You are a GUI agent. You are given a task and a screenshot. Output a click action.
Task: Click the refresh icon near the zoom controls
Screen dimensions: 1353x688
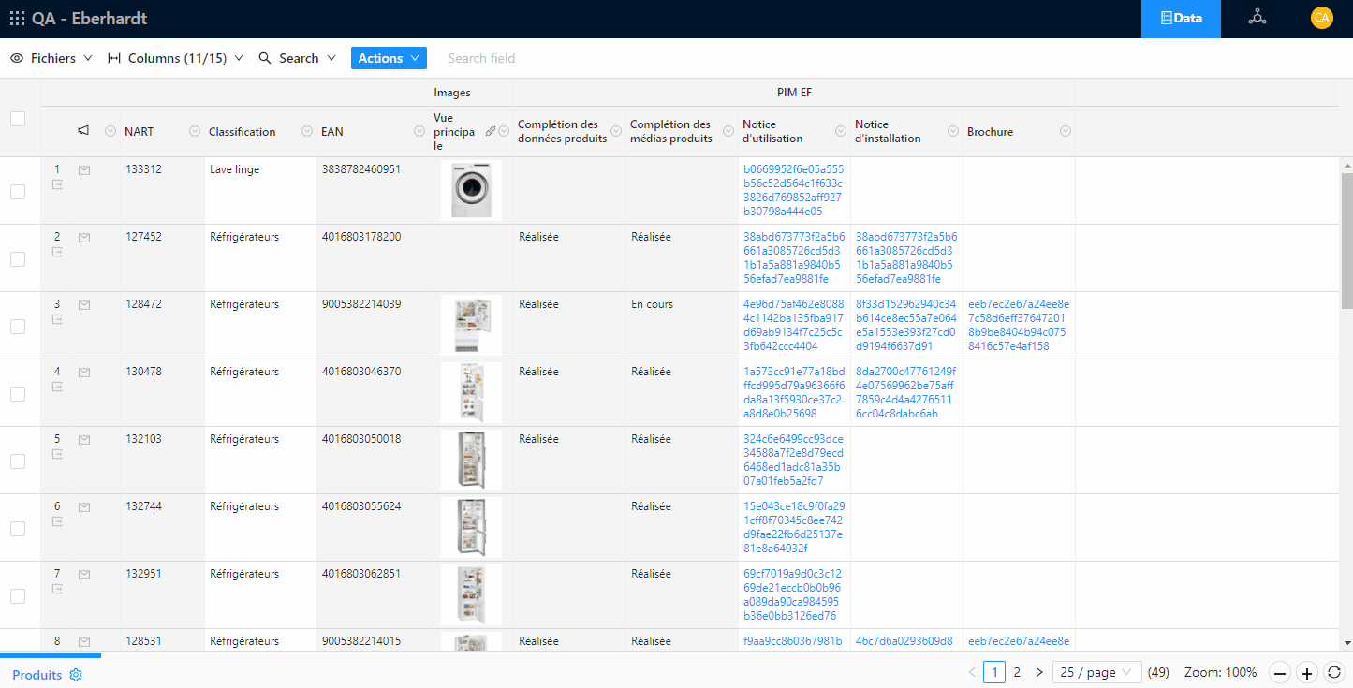coord(1336,672)
